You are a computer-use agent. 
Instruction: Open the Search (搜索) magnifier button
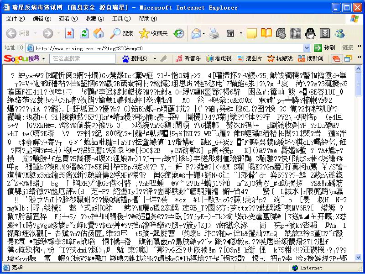(x=122, y=33)
